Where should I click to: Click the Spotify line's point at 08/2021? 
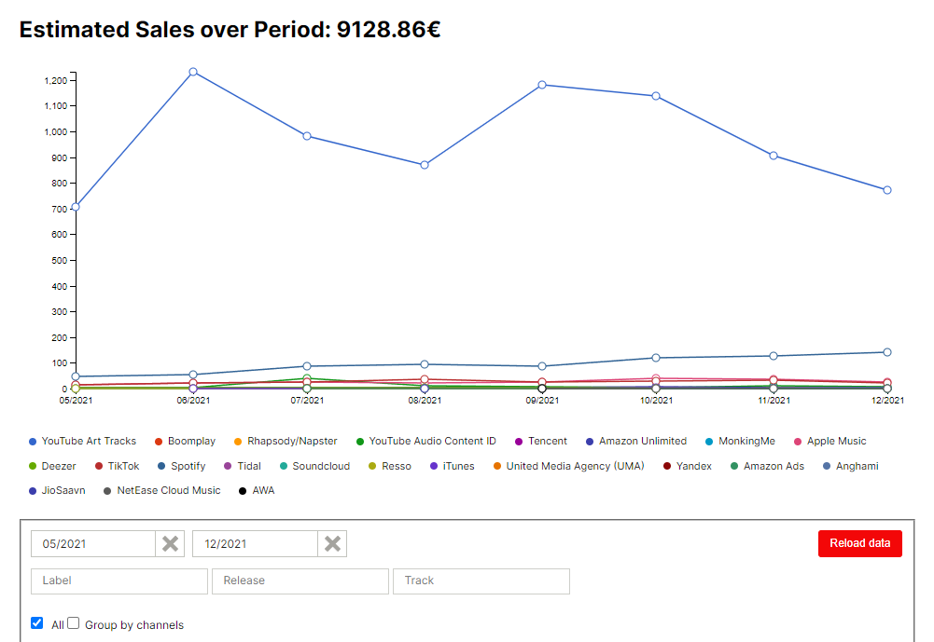pyautogui.click(x=425, y=364)
